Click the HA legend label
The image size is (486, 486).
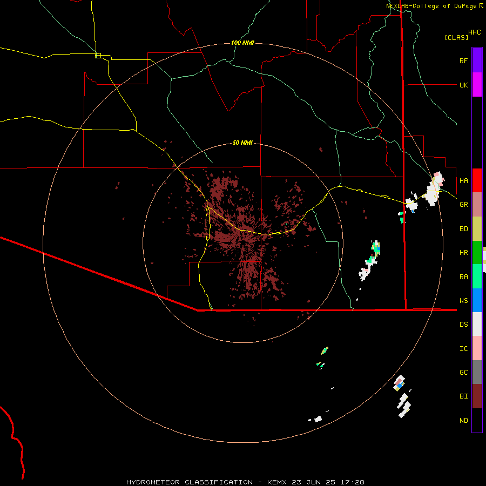point(463,181)
